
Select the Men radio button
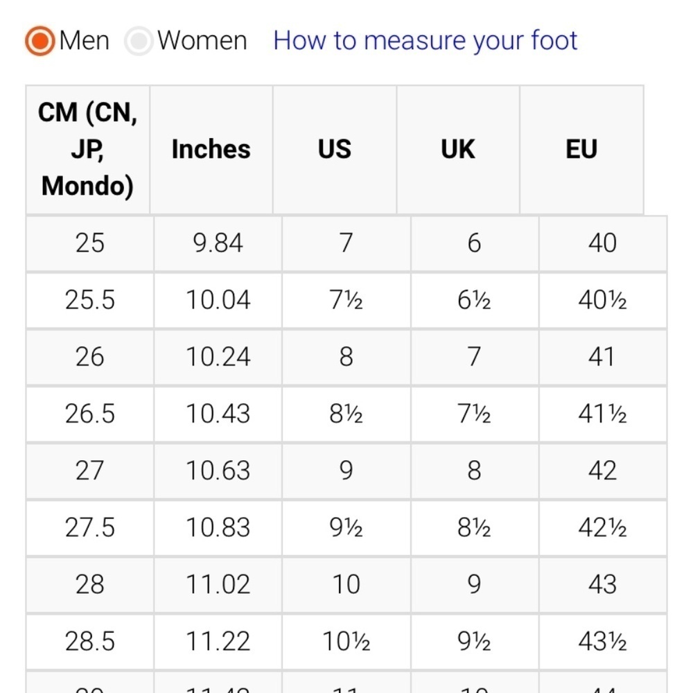click(40, 41)
